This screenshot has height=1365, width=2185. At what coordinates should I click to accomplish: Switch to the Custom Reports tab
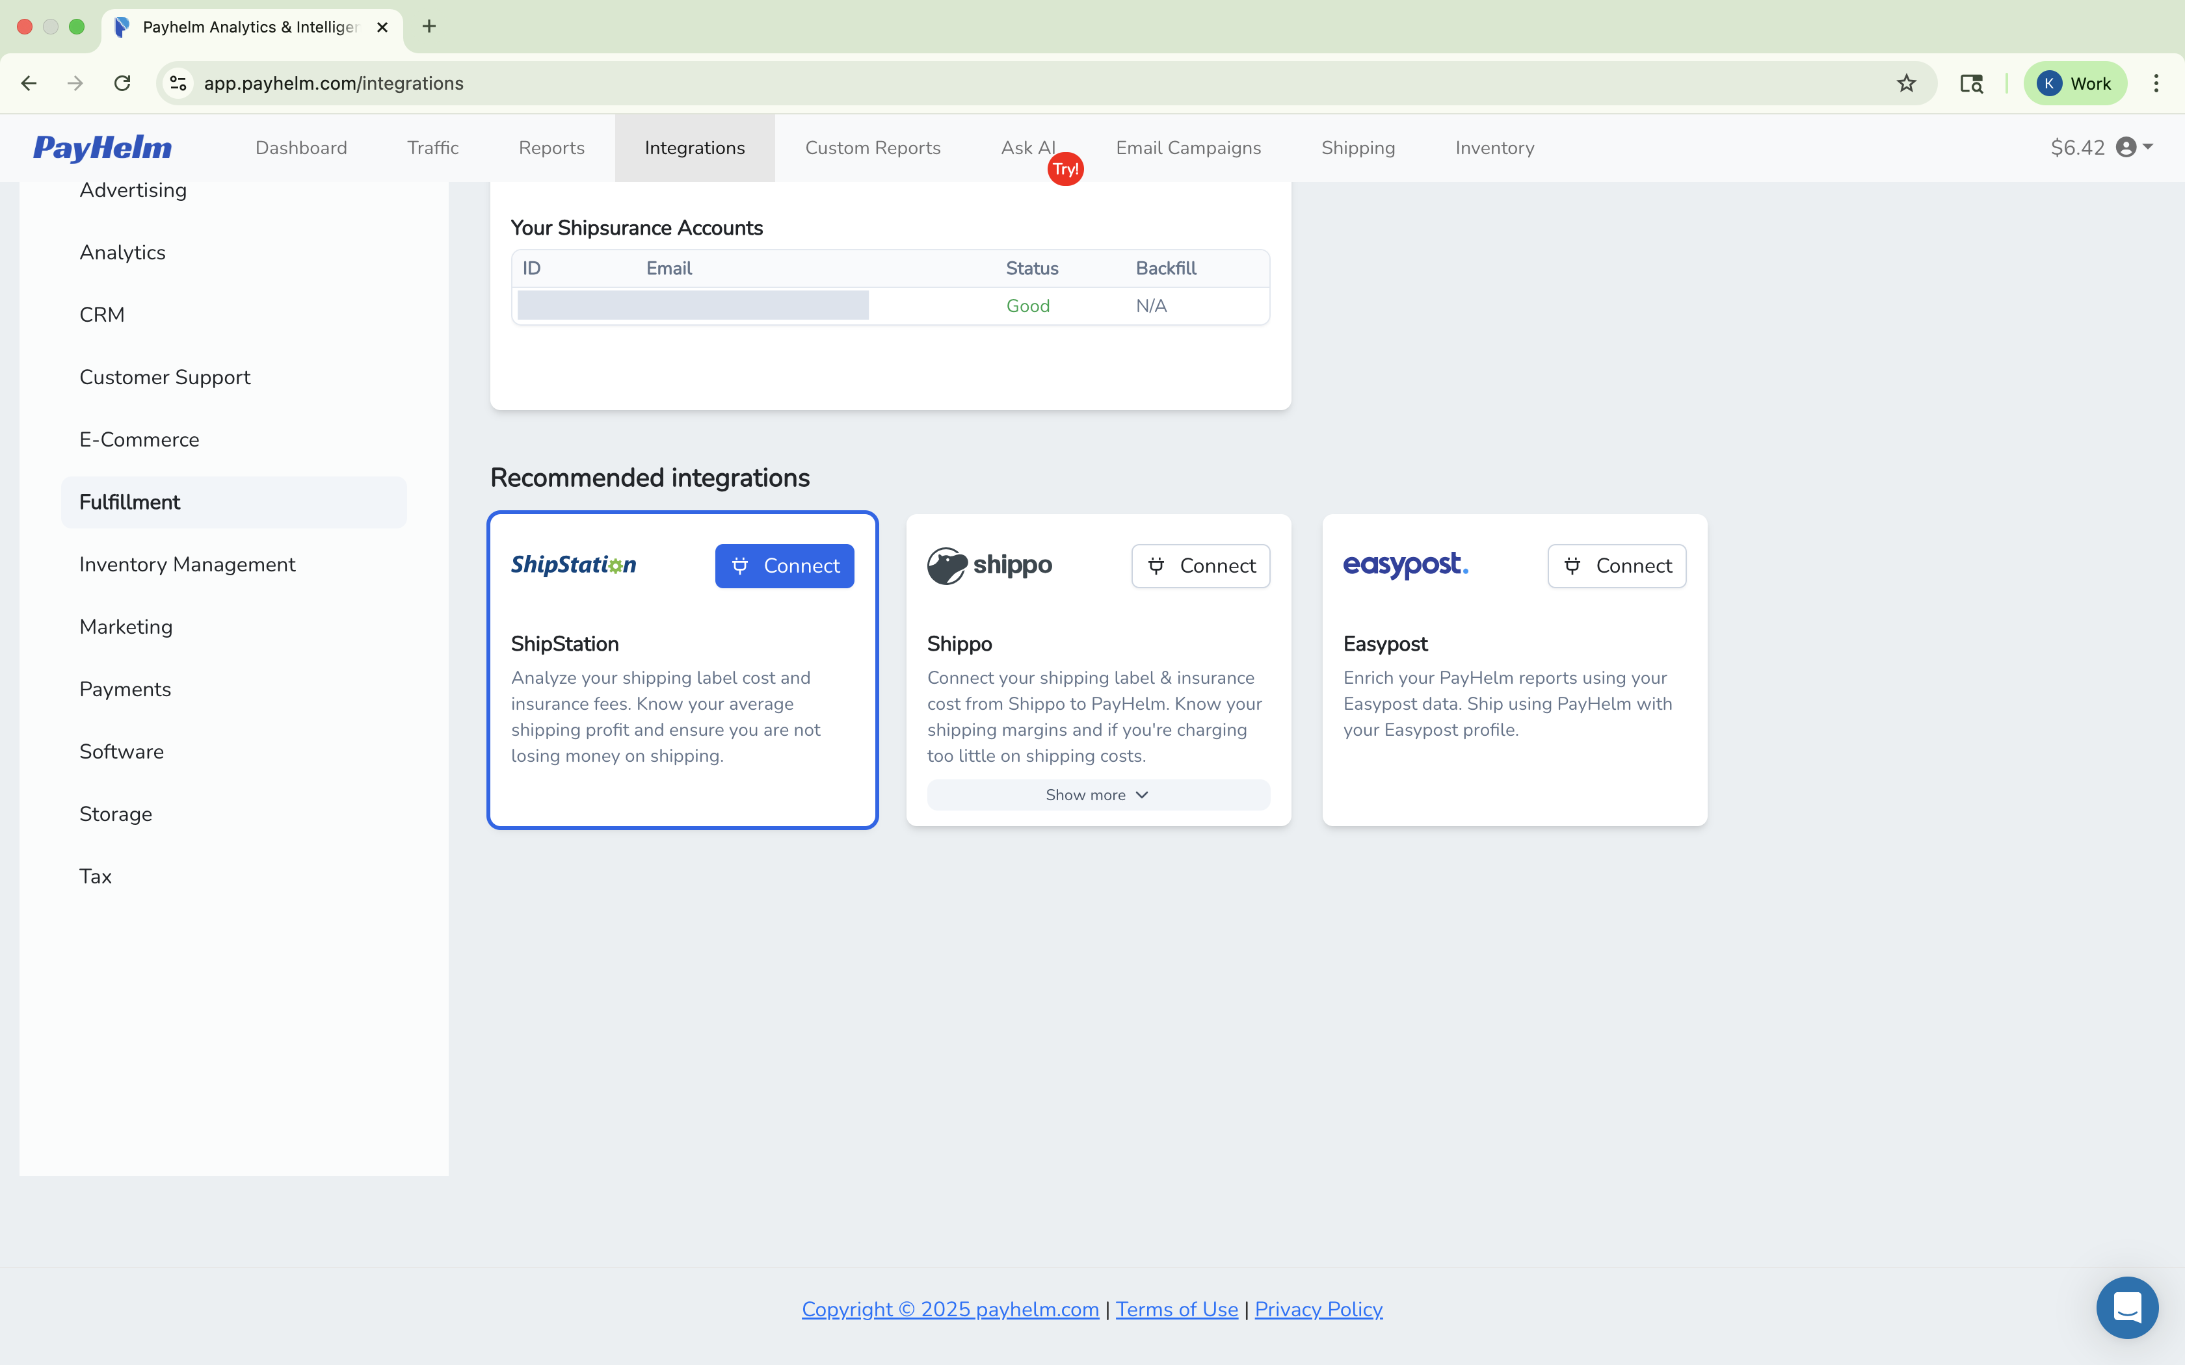point(872,147)
